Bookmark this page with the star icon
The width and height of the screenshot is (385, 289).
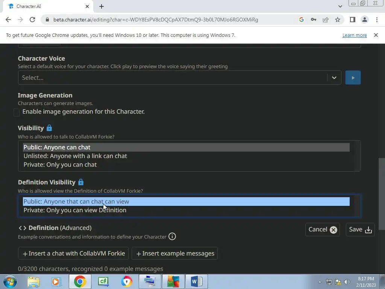pos(338,20)
